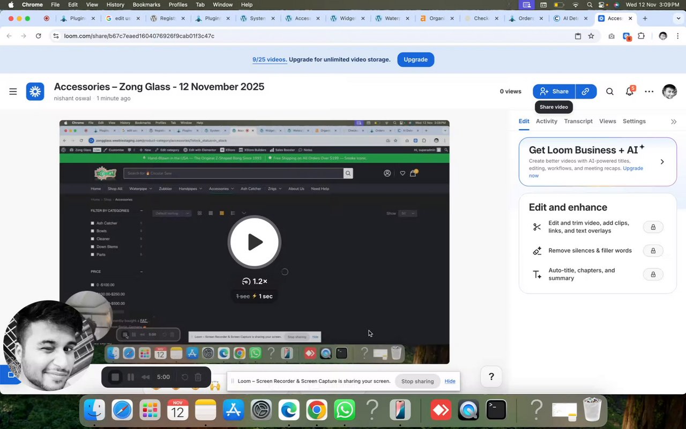The width and height of the screenshot is (686, 429).
Task: Click the clipboard icon in address bar
Action: (578, 36)
